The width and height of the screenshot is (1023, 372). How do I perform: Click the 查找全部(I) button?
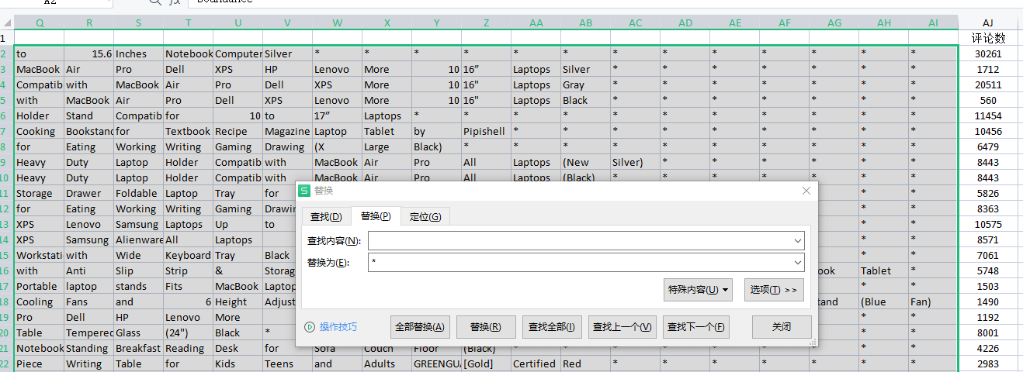tap(551, 327)
